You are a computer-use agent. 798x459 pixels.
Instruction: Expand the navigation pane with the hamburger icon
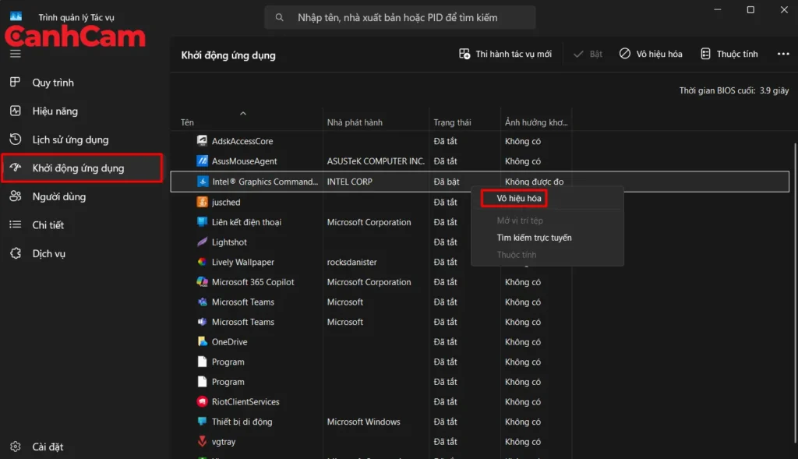16,54
